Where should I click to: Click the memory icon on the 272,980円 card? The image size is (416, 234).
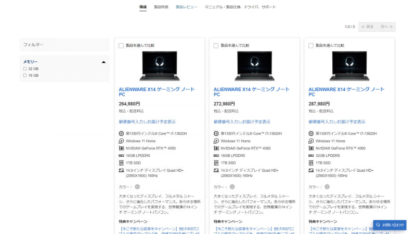coord(216,156)
